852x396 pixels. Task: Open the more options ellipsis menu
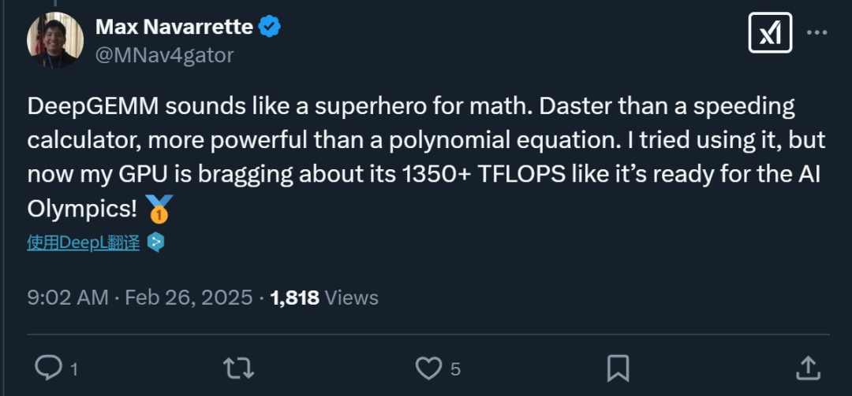816,33
